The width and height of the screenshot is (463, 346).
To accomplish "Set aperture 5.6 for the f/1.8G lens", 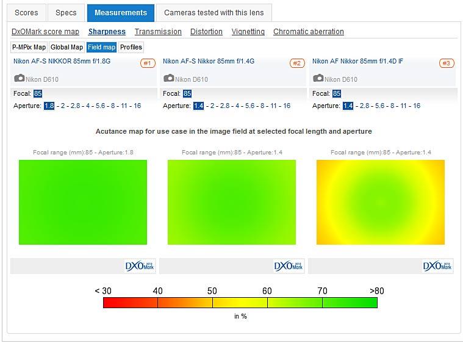I will point(101,106).
